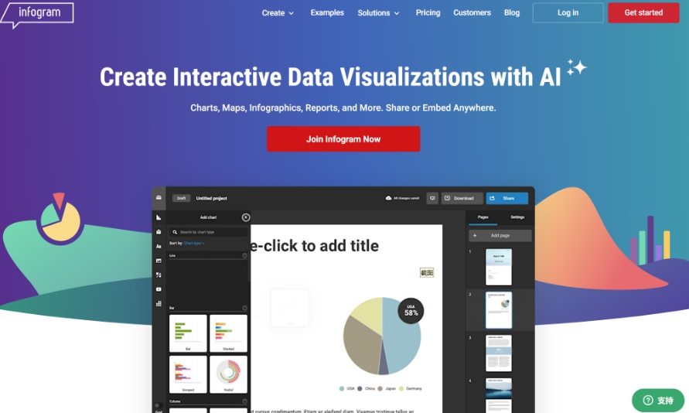Click the Search by chart type field

click(x=208, y=232)
